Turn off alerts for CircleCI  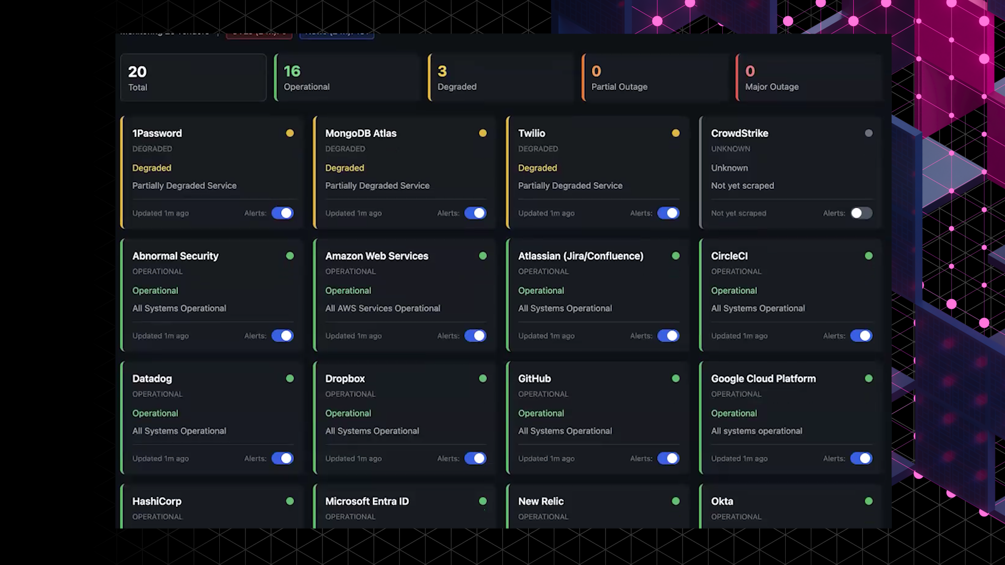(862, 336)
